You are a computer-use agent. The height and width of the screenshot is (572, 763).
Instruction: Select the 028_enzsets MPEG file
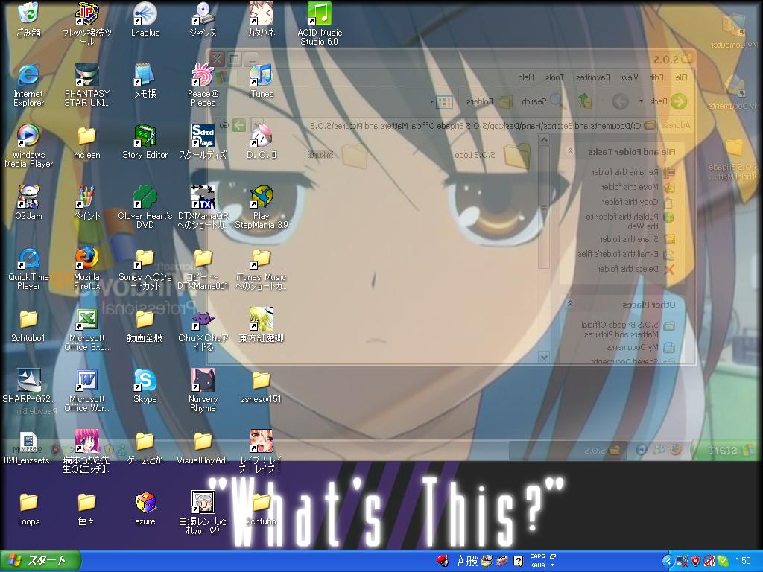28,448
